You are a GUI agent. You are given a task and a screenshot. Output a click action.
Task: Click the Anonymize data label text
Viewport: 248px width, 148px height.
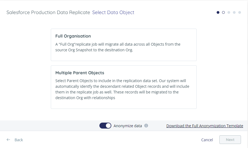(128, 126)
